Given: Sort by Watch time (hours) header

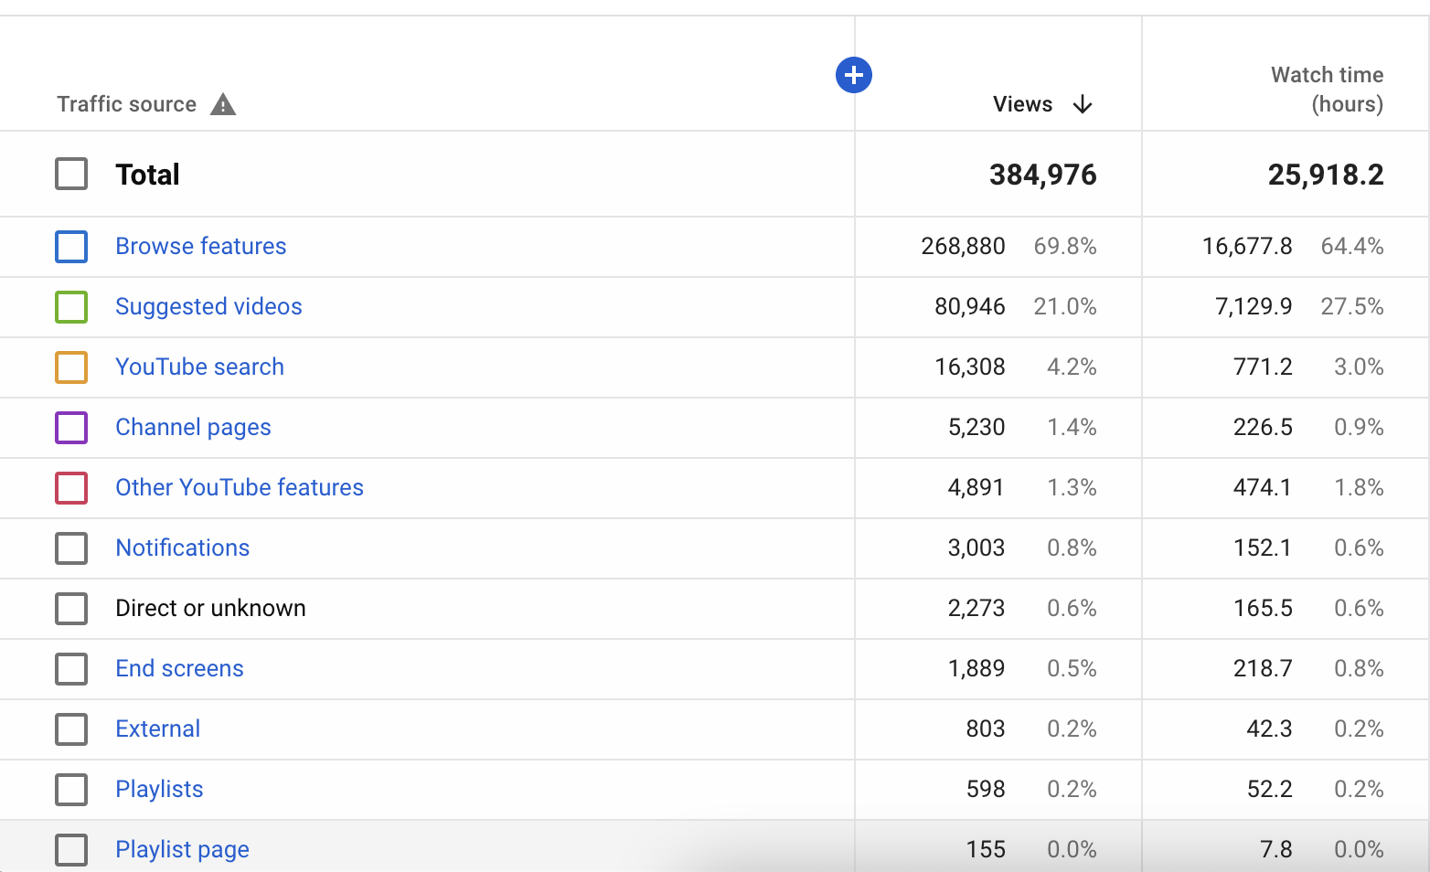Looking at the screenshot, I should (1327, 90).
